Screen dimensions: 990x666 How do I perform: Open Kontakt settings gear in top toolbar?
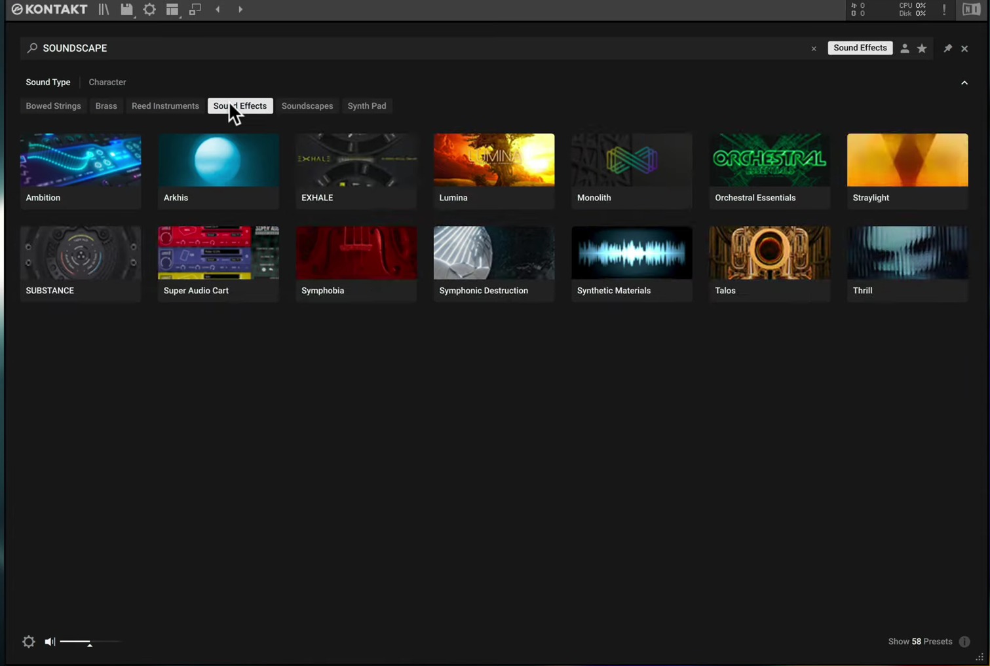point(149,9)
